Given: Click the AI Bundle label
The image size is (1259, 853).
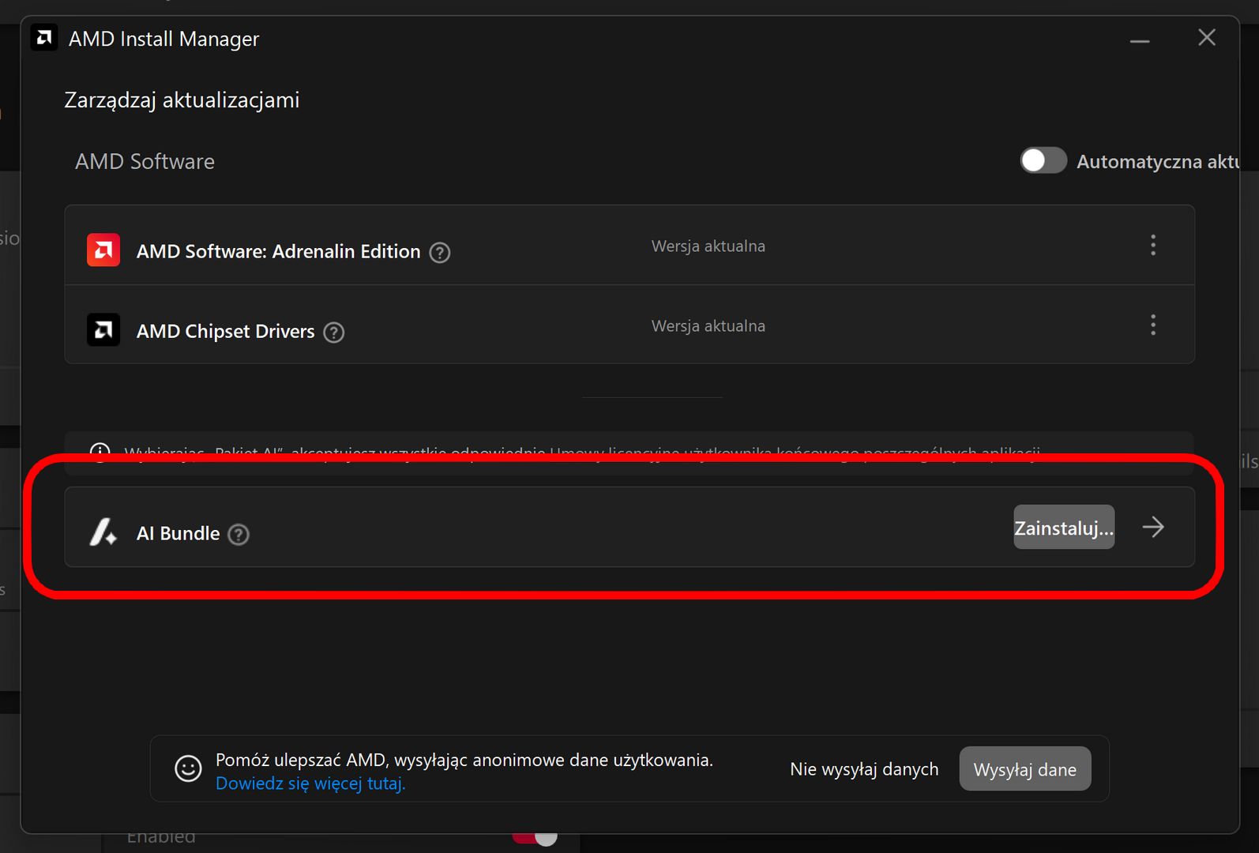Looking at the screenshot, I should 178,533.
